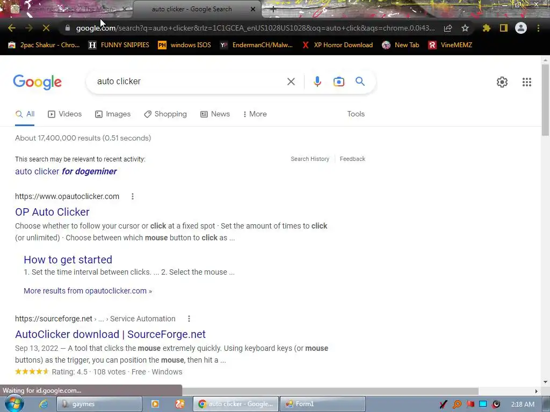Submit search with the magnifying glass
The width and height of the screenshot is (550, 412).
click(x=360, y=82)
